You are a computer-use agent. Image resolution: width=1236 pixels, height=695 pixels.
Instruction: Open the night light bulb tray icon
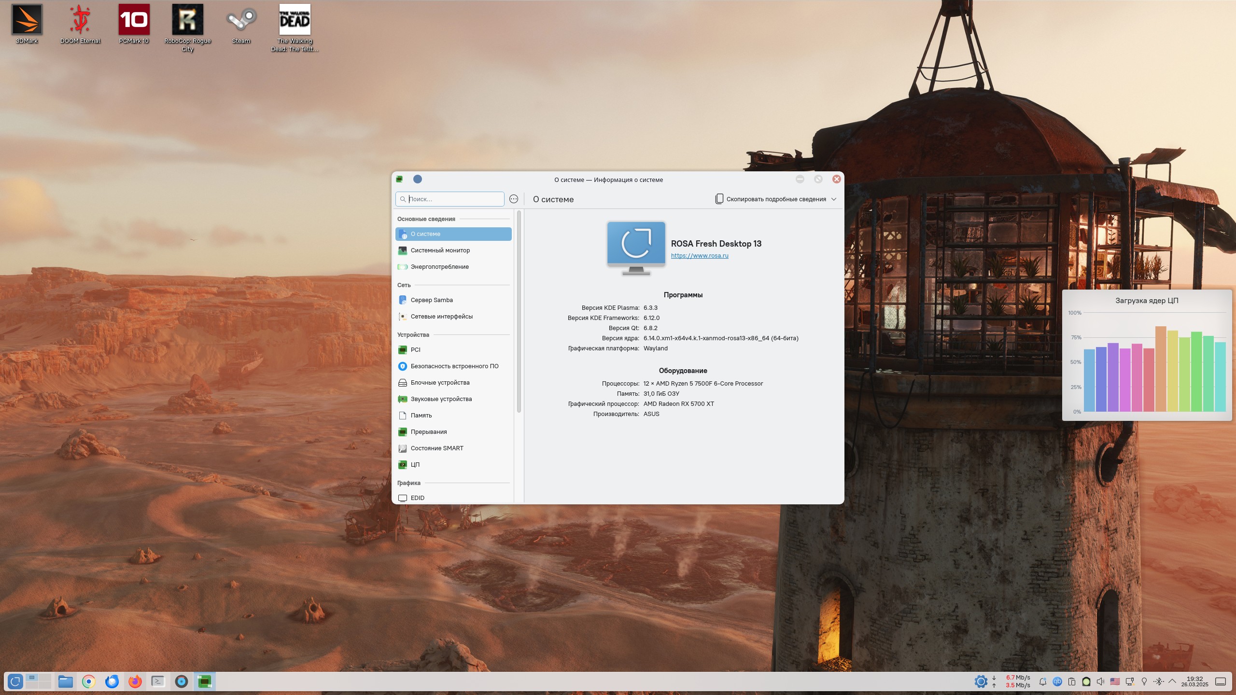(1144, 681)
